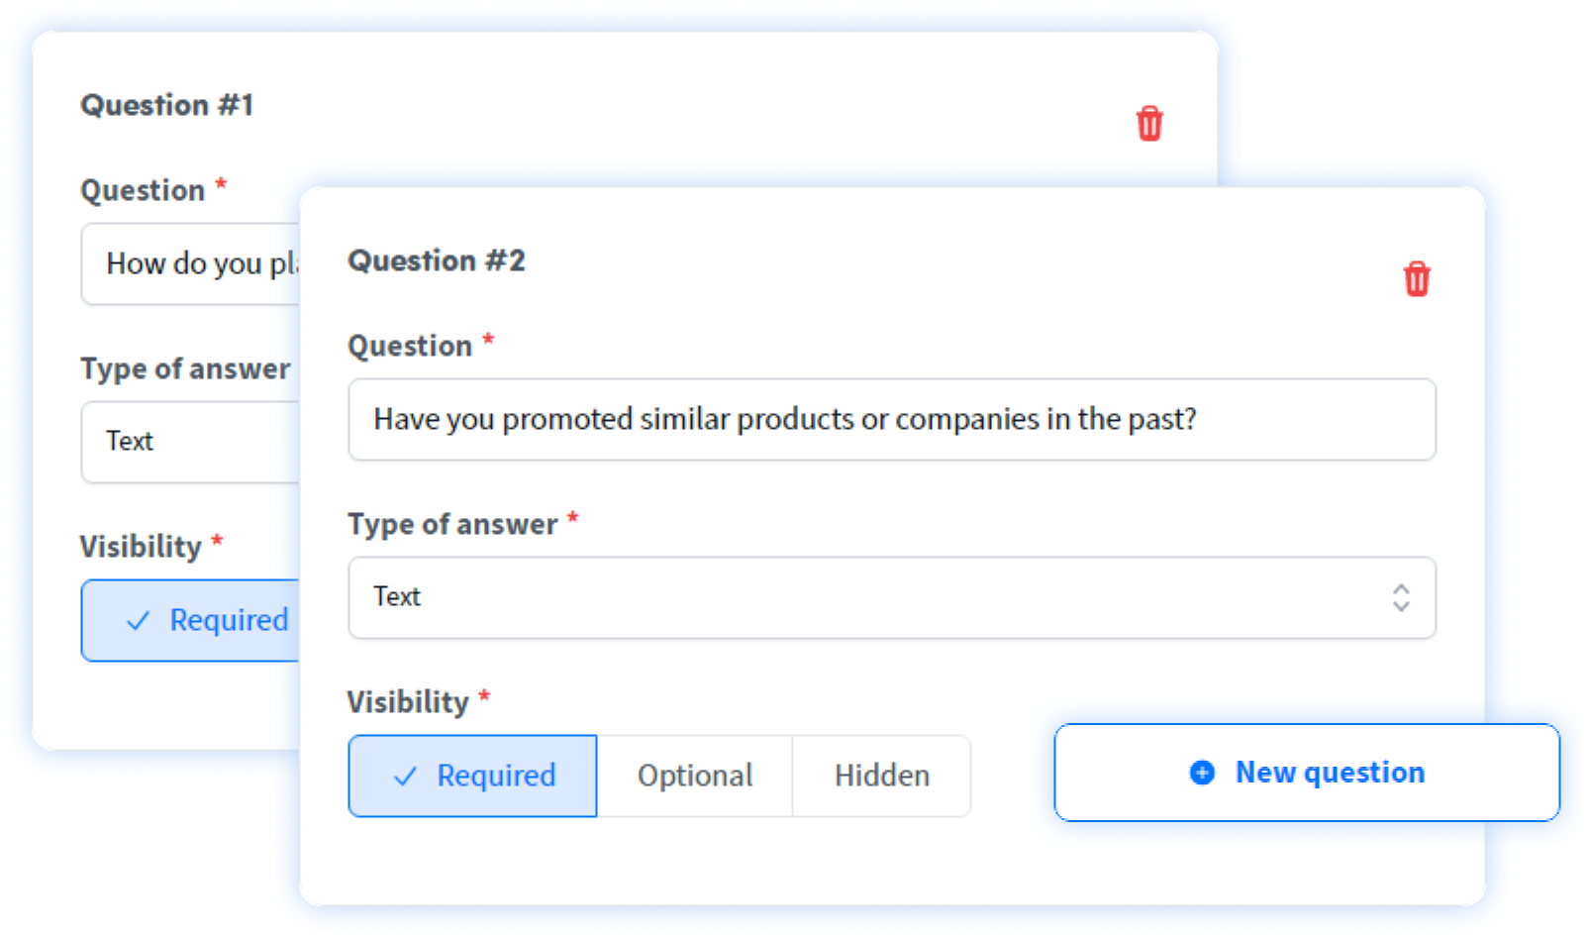Viewport: 1590px width, 937px height.
Task: Click the Type of answer label in Question #2
Action: coord(452,524)
